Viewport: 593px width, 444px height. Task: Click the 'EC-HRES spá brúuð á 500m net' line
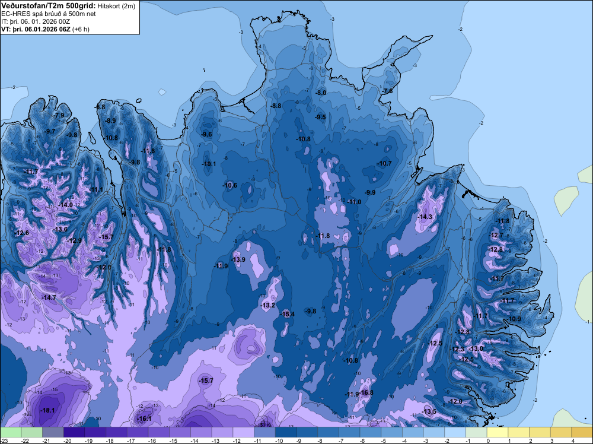[x=49, y=14]
